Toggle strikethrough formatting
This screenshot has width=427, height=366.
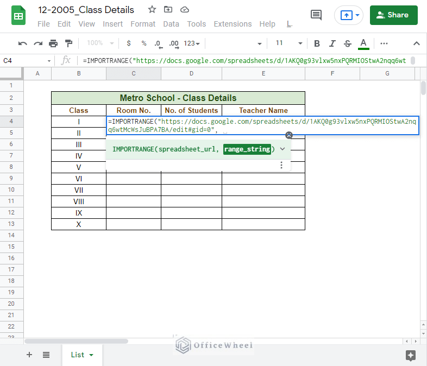[x=348, y=43]
